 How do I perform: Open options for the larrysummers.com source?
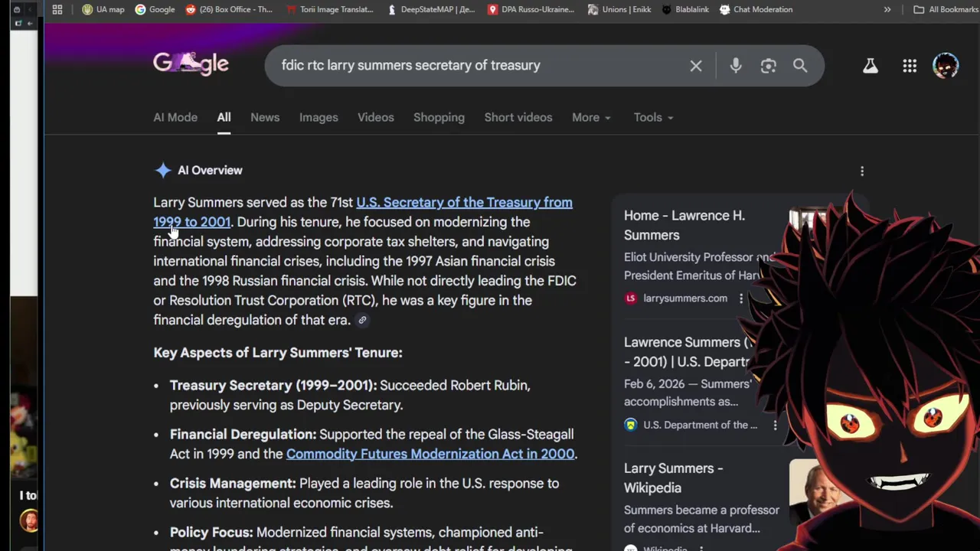(741, 298)
